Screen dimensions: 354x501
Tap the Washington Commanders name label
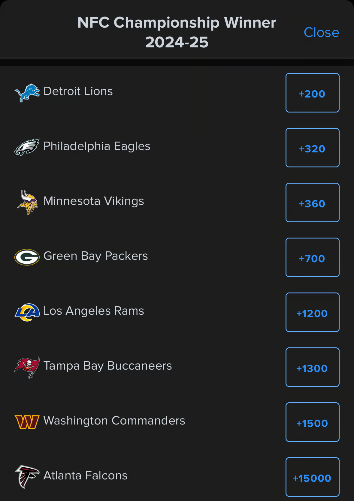pyautogui.click(x=114, y=421)
